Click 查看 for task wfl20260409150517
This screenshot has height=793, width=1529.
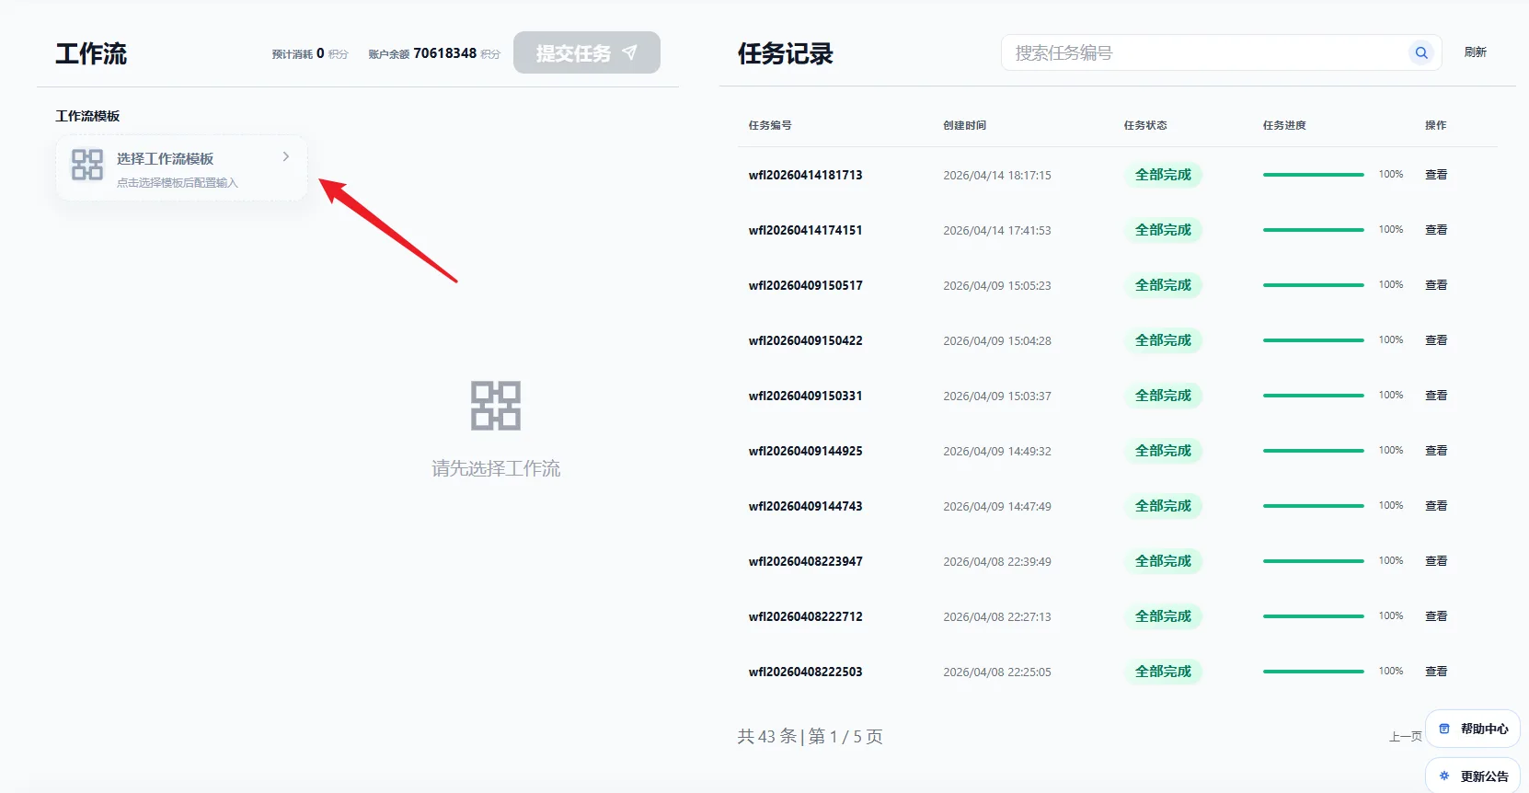[1435, 285]
